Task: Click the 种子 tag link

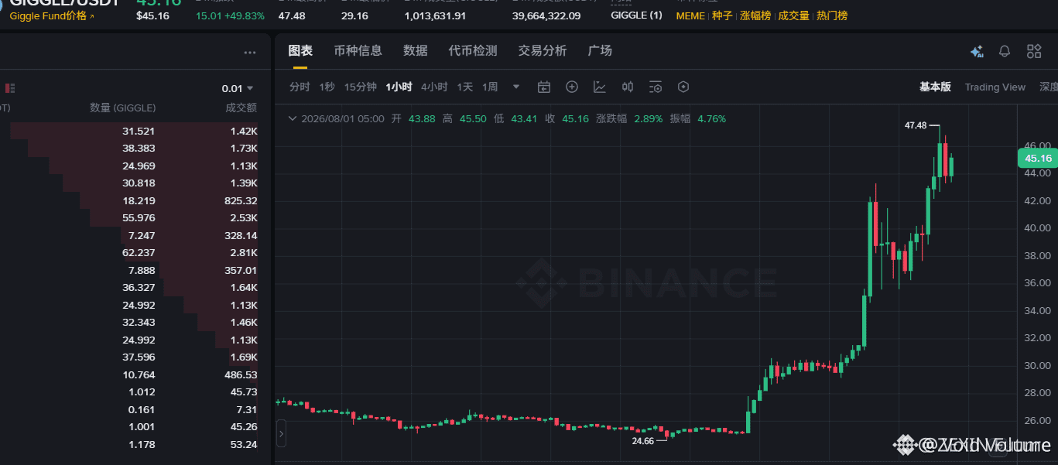Action: pos(722,15)
